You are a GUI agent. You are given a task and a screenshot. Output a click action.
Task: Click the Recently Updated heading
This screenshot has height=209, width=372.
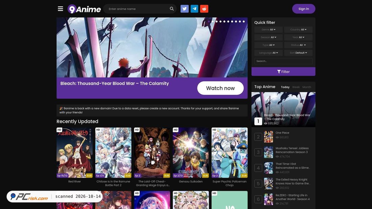pyautogui.click(x=77, y=121)
